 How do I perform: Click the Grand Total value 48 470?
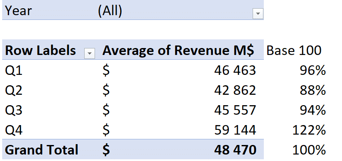coord(235,150)
